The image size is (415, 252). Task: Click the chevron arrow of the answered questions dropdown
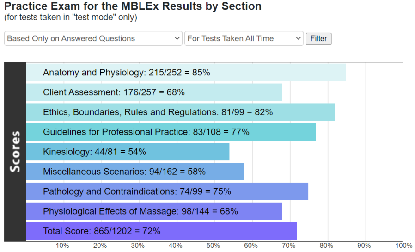[177, 38]
